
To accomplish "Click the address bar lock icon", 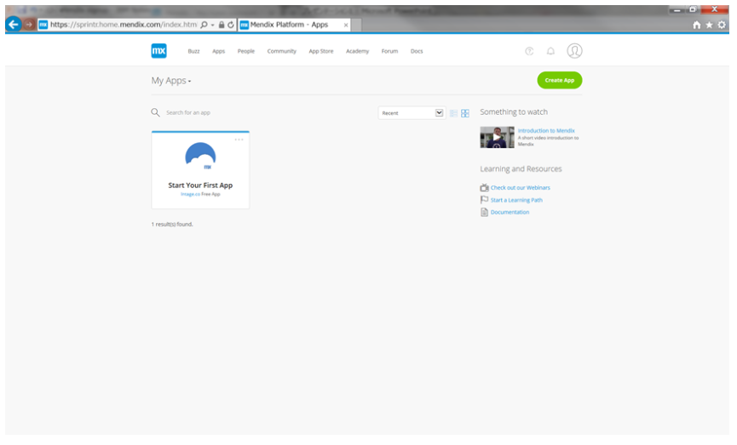I will (x=222, y=25).
